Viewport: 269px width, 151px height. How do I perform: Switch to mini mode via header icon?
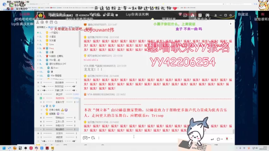216,15
